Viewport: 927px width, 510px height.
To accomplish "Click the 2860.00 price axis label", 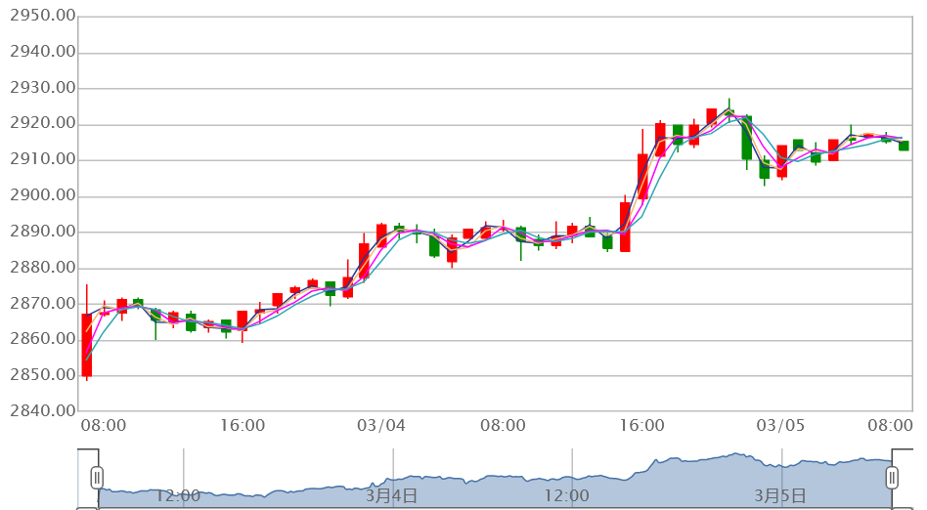I will point(43,339).
